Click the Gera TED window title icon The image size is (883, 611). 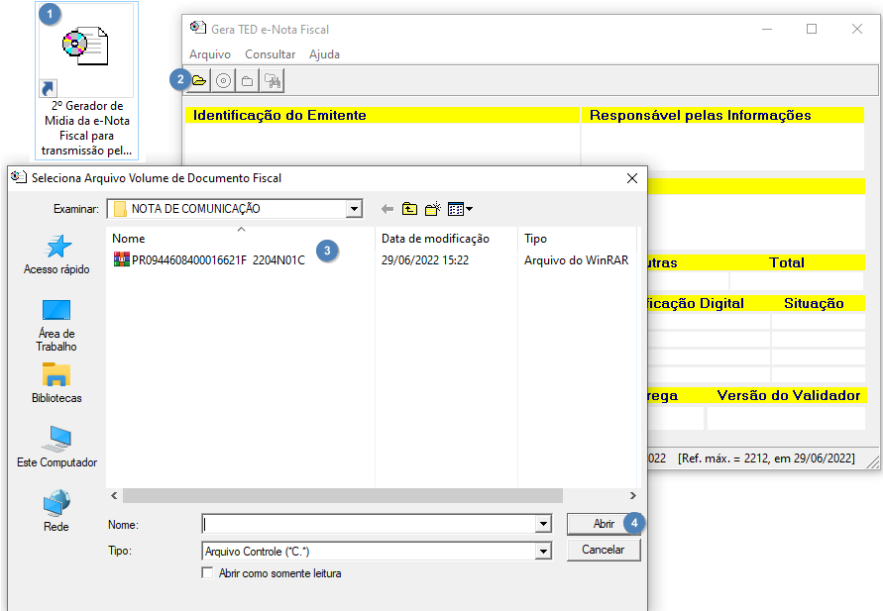[197, 28]
